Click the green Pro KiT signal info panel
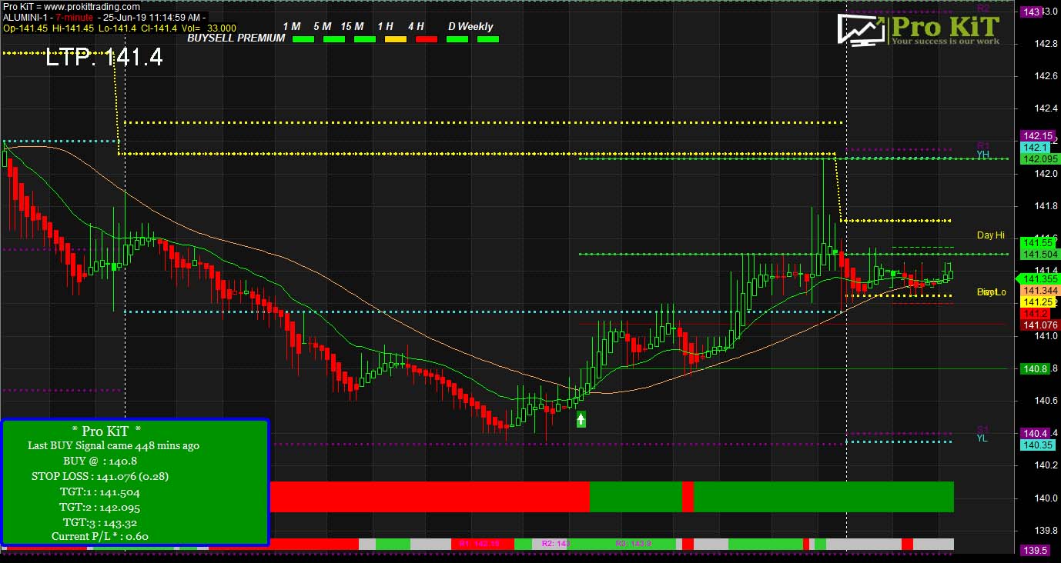 click(x=135, y=482)
